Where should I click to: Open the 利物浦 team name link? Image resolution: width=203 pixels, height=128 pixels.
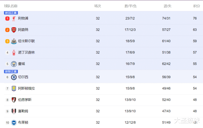[23, 18]
